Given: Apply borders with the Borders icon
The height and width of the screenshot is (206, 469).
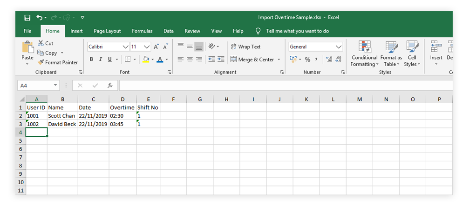Looking at the screenshot, I should click(x=128, y=60).
